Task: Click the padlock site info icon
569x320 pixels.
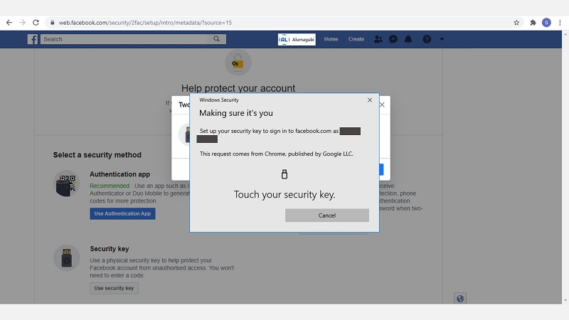Action: click(52, 23)
